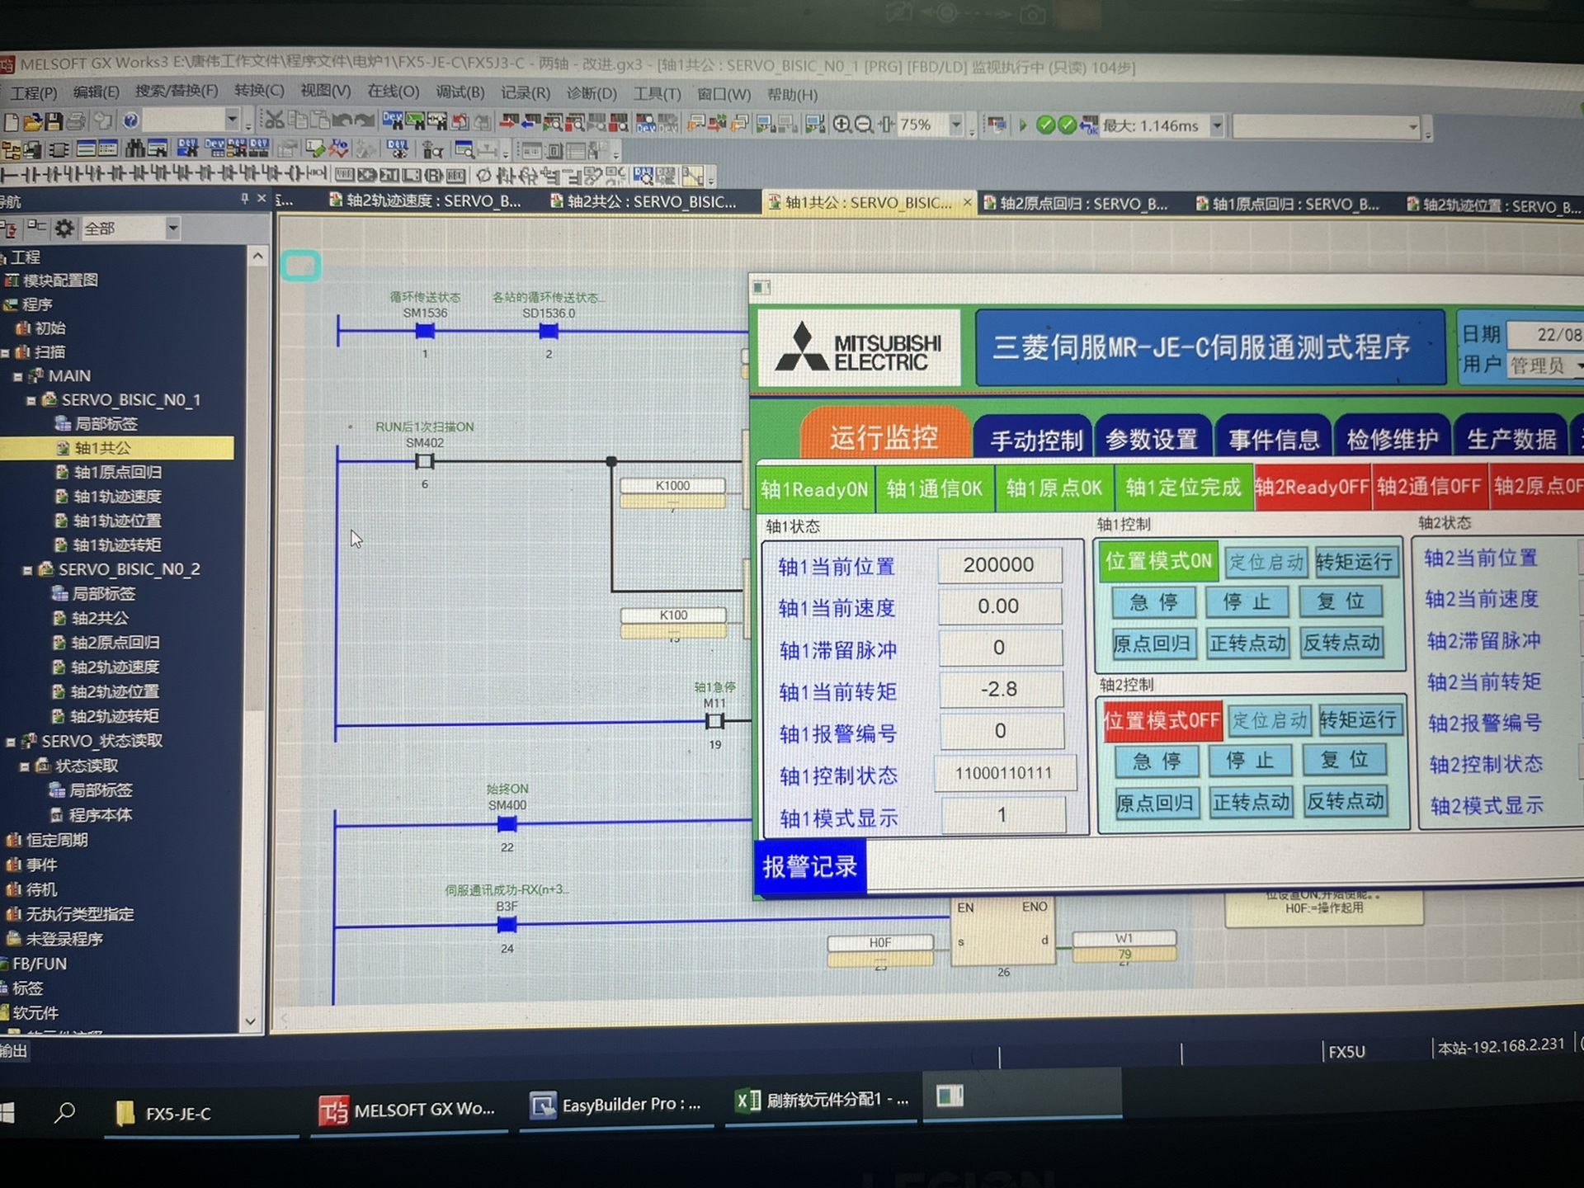Click the settings gear in navigation panel
1584x1188 pixels.
coord(64,228)
